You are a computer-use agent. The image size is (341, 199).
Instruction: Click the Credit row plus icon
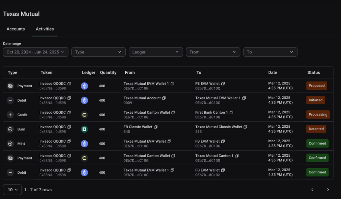click(x=10, y=115)
